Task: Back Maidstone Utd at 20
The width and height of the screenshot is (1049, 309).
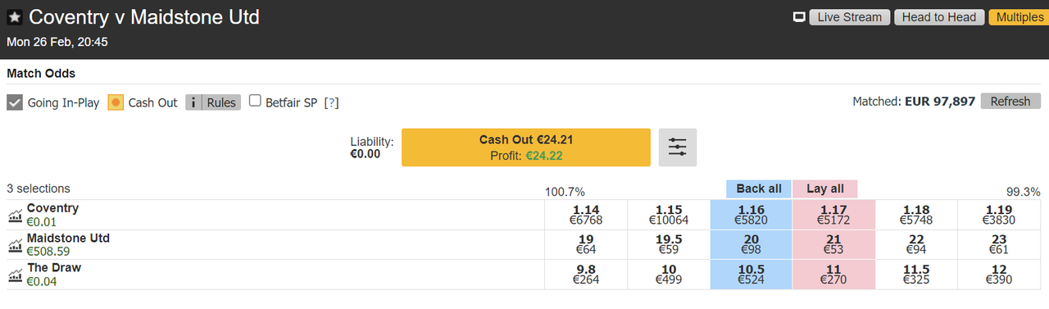Action: coord(751,244)
